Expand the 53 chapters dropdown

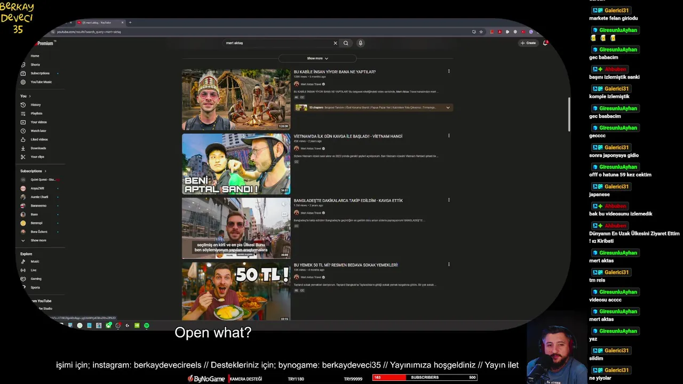pos(448,107)
